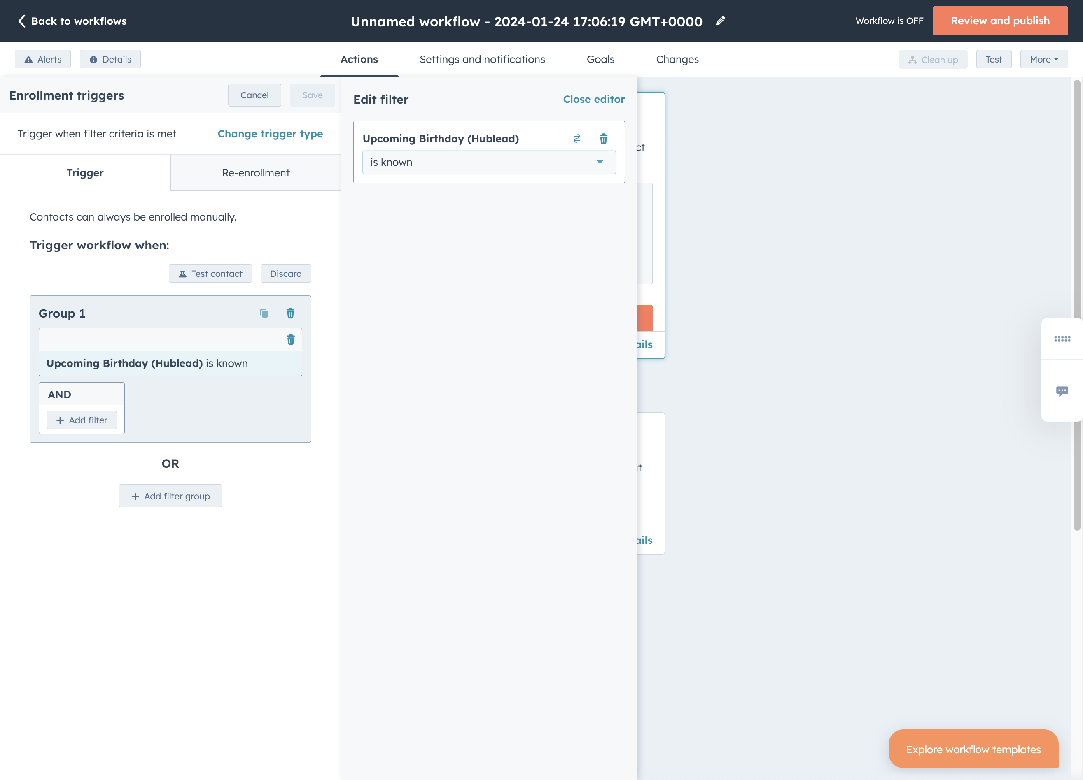The height and width of the screenshot is (780, 1083).
Task: Click Review and publish button
Action: coord(1000,21)
